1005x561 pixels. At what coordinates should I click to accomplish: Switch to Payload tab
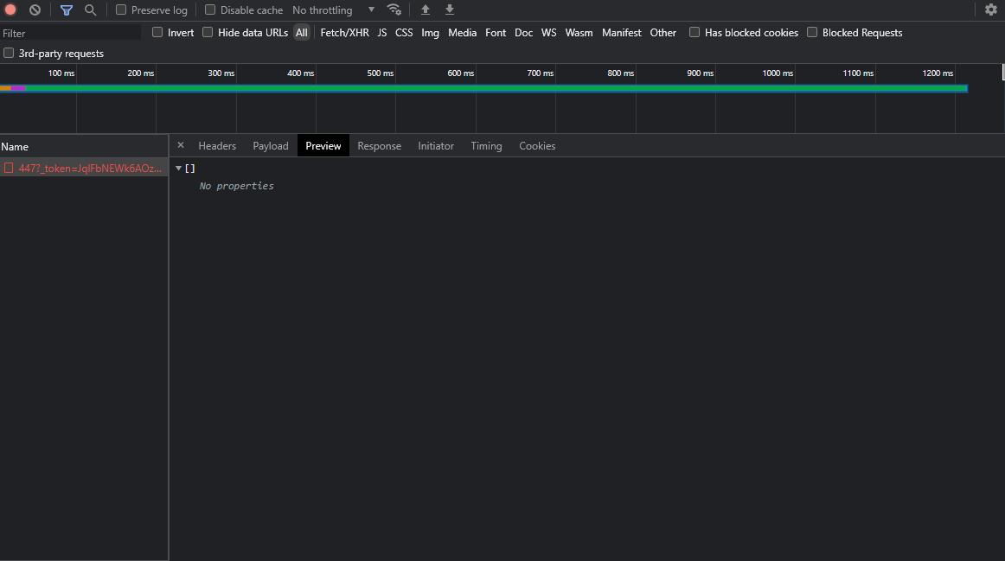271,146
